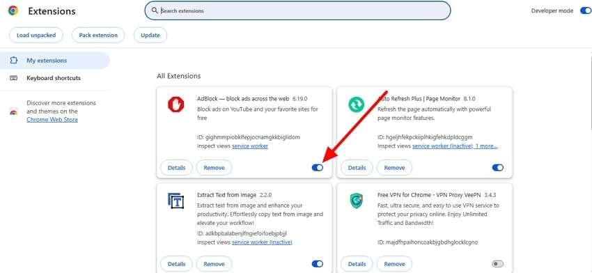Toggle Developer mode switch
This screenshot has height=273, width=592.
pyautogui.click(x=585, y=10)
